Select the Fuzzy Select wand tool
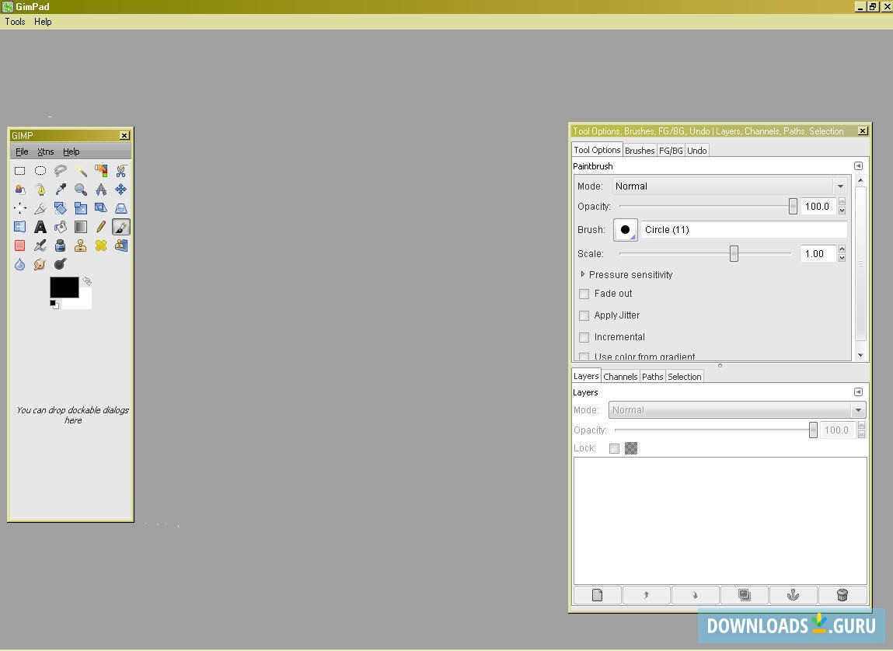This screenshot has width=893, height=651. click(81, 171)
